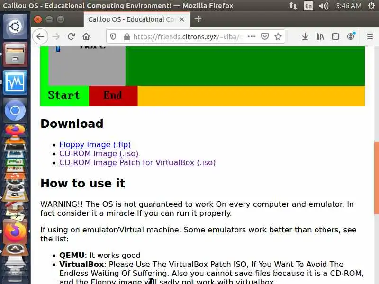Click the Download heading text
This screenshot has width=379, height=284.
[72, 124]
